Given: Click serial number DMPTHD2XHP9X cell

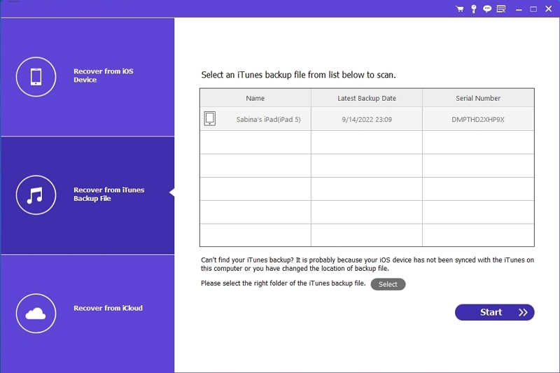Looking at the screenshot, I should (478, 120).
